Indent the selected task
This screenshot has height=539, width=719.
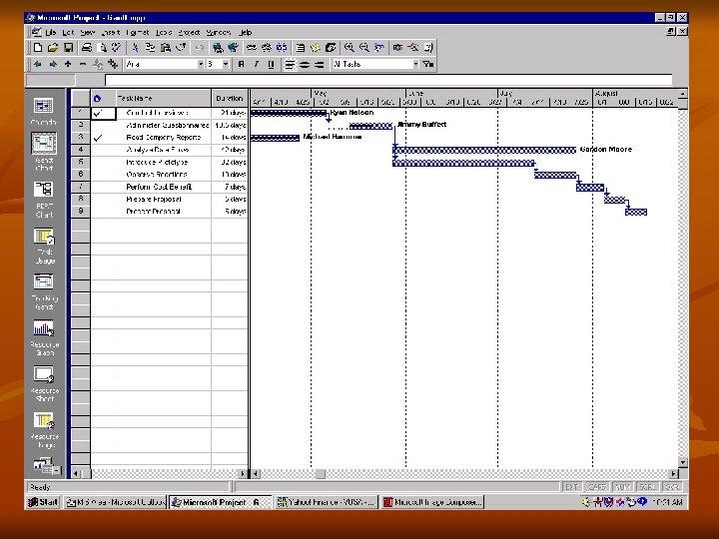coord(53,65)
